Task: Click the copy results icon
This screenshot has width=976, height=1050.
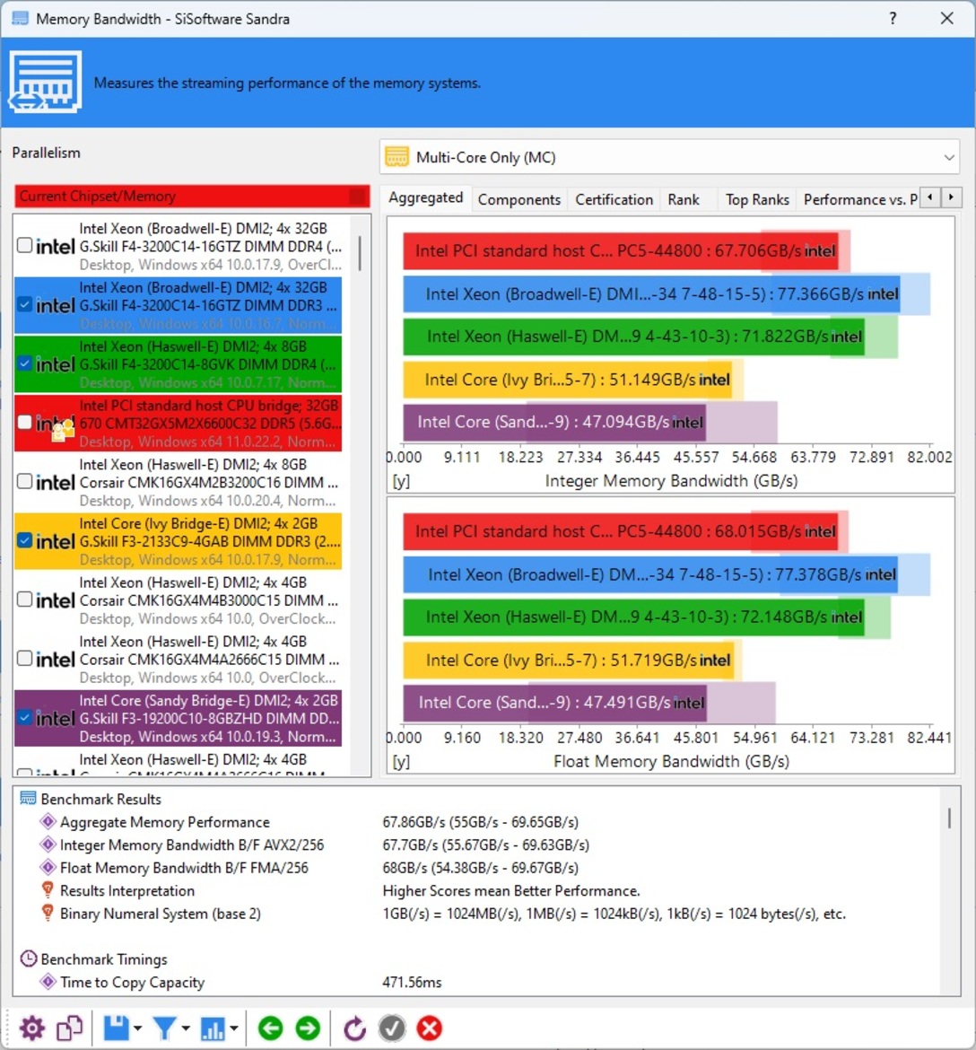Action: 70,1028
